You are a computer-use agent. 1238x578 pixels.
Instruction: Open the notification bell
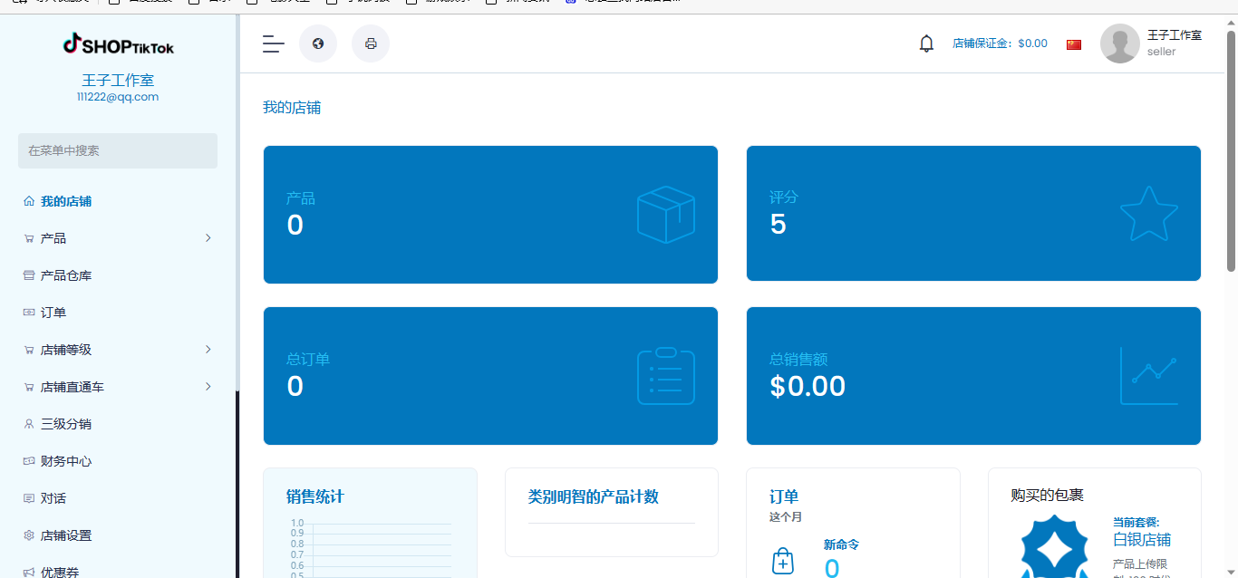(x=926, y=43)
